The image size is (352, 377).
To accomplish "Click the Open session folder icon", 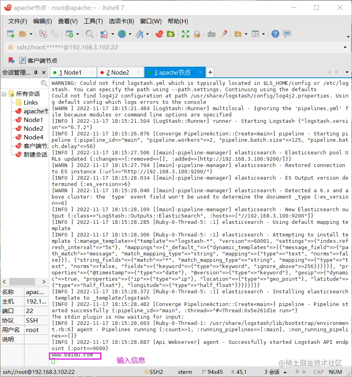I will coord(22,34).
